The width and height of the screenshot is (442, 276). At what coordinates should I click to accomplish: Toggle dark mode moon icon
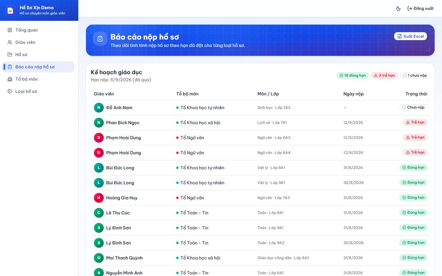398,9
